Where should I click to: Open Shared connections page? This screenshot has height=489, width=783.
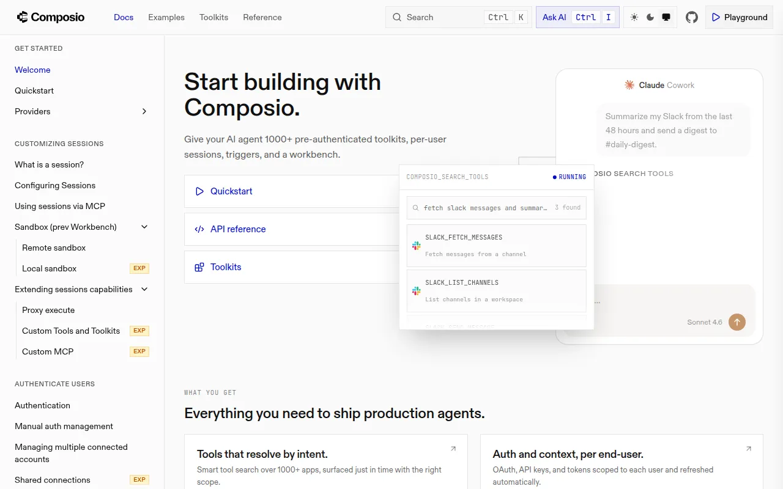53,480
